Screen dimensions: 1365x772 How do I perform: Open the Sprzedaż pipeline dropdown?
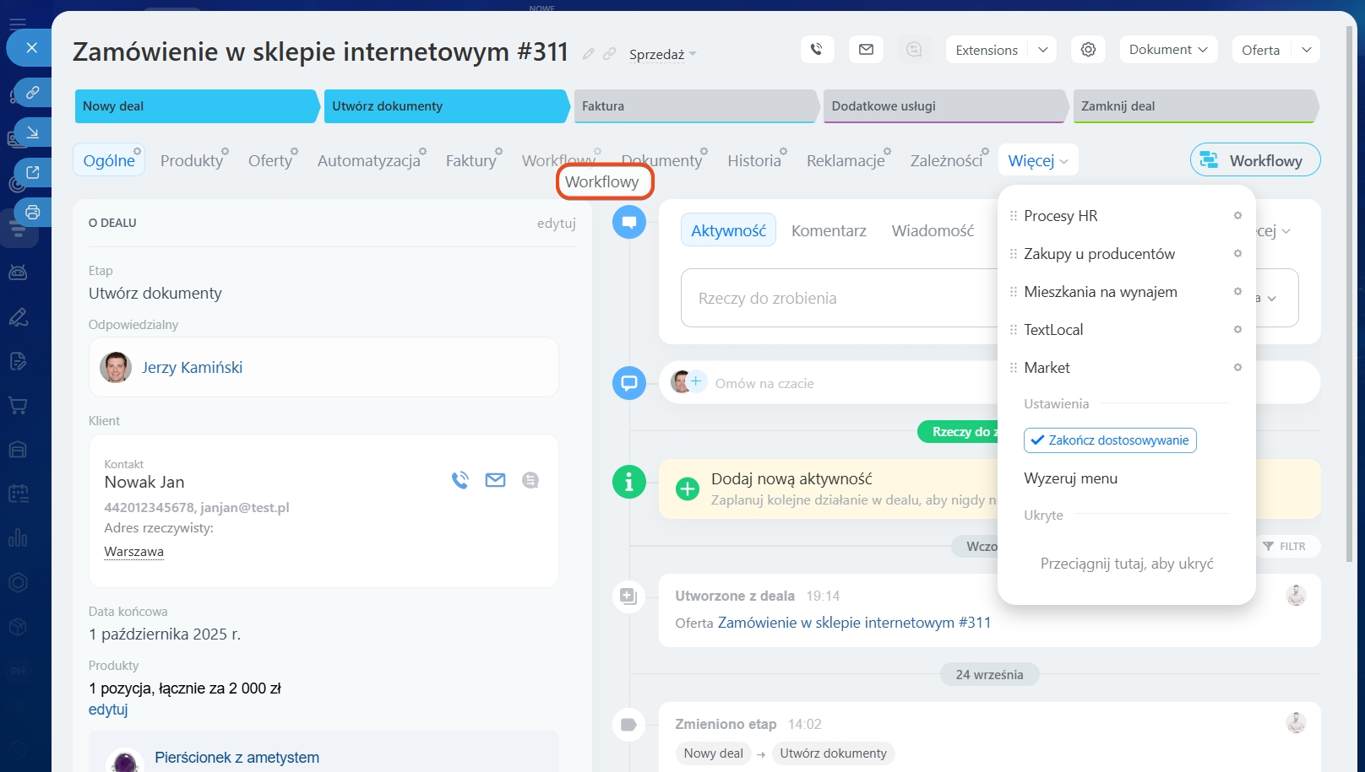click(662, 55)
